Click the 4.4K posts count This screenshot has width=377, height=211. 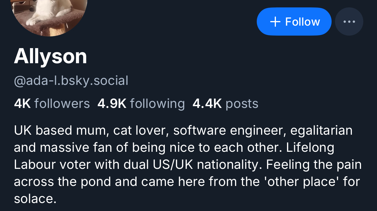coord(225,104)
